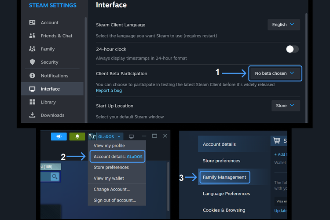Click the Interface panel vertical scrollbar
This screenshot has height=220, width=330.
pos(306,68)
